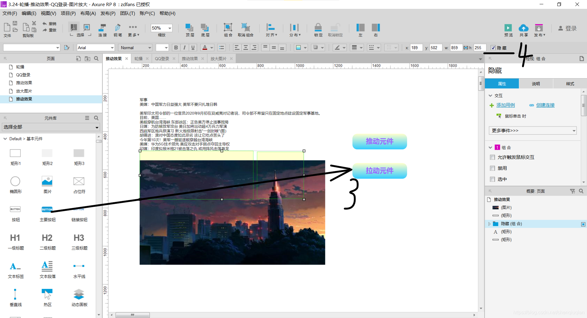This screenshot has width=587, height=318.
Task: Select the Hot Spot (热区) widget
Action: click(x=47, y=297)
